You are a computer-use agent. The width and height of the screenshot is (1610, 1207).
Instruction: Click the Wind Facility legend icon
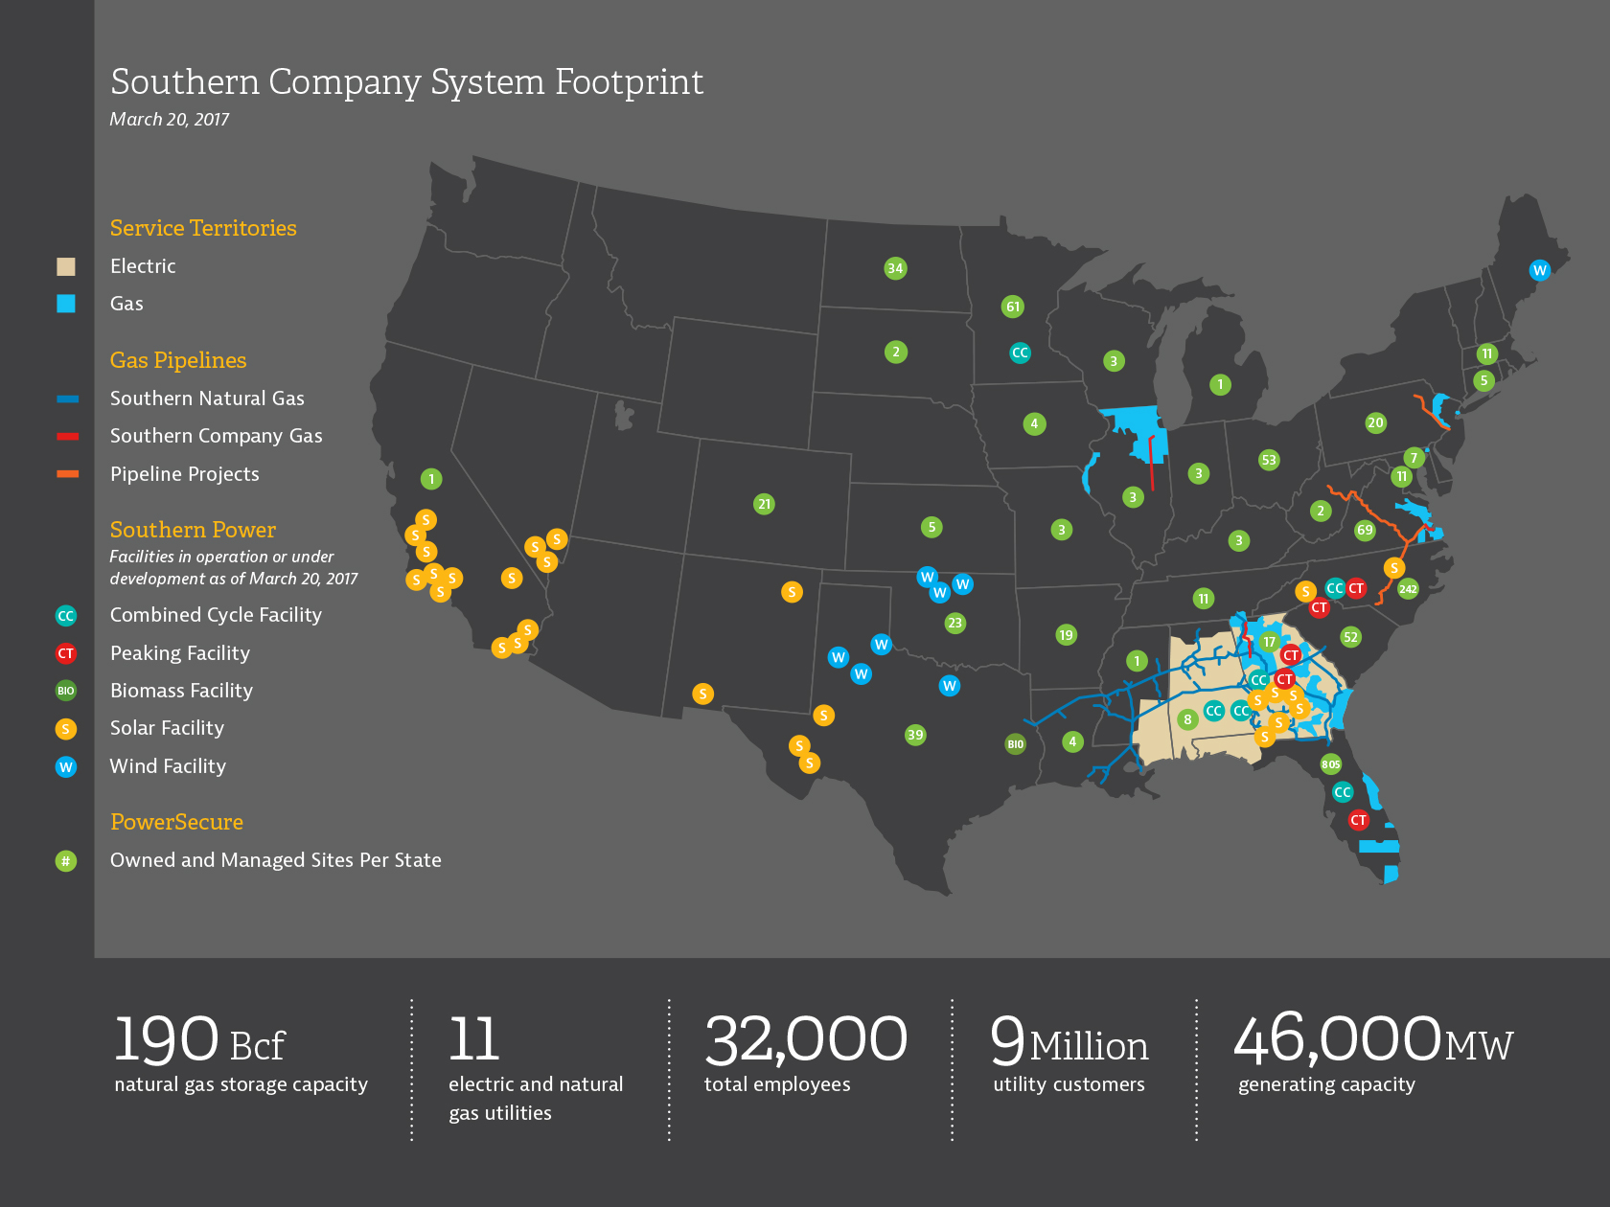(x=65, y=767)
